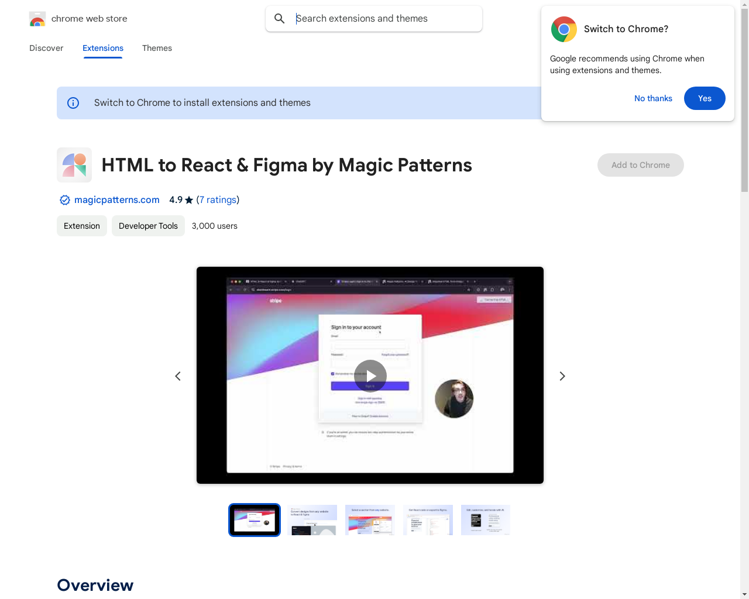This screenshot has height=599, width=749.
Task: Click the Add to Chrome button
Action: 641,165
